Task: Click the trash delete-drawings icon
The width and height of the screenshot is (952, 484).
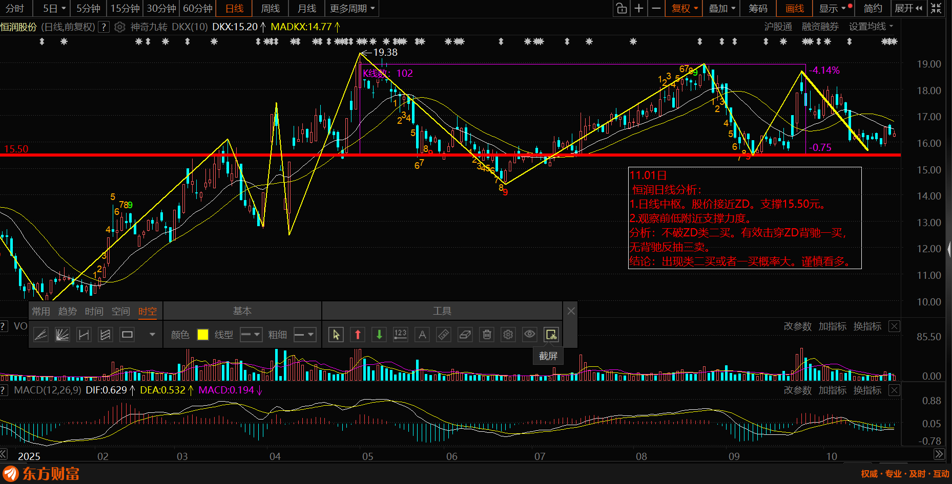Action: [x=487, y=335]
